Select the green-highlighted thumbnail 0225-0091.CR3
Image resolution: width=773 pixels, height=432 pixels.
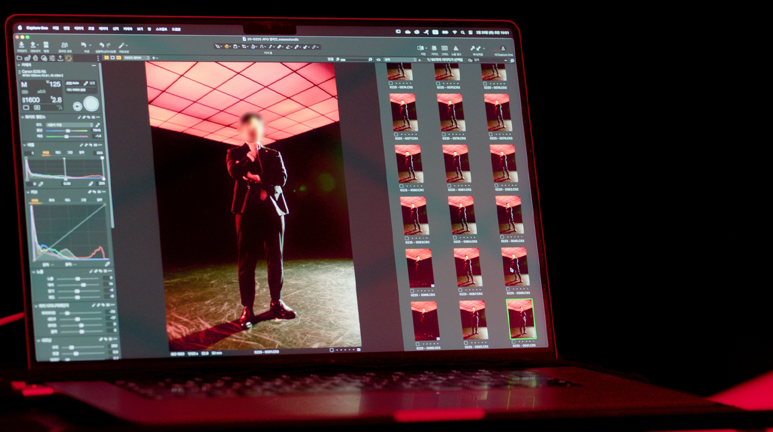click(x=521, y=320)
